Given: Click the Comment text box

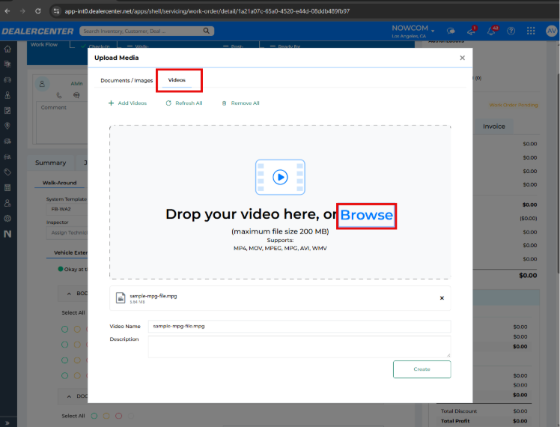Looking at the screenshot, I should coord(62,123).
